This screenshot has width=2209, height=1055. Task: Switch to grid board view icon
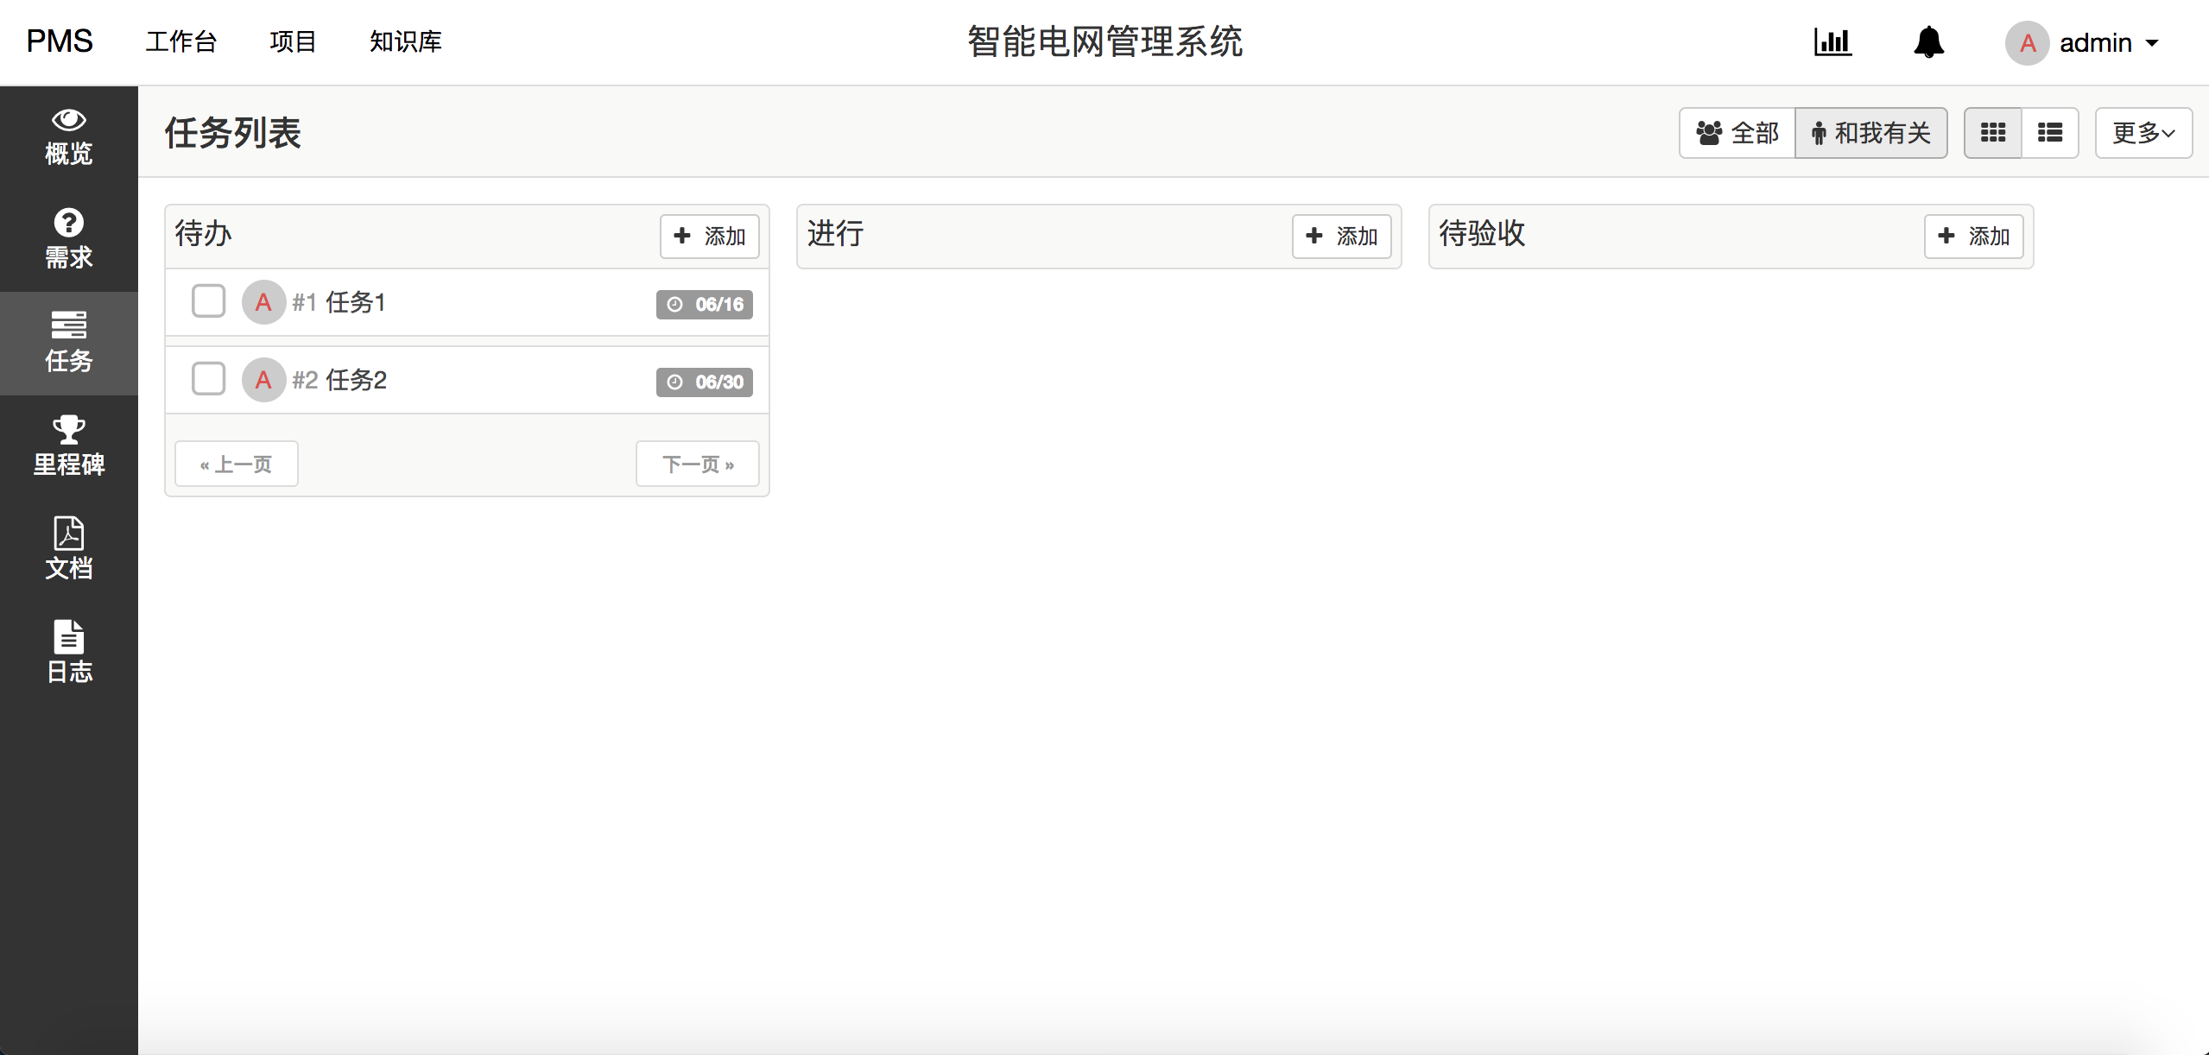coord(1992,133)
